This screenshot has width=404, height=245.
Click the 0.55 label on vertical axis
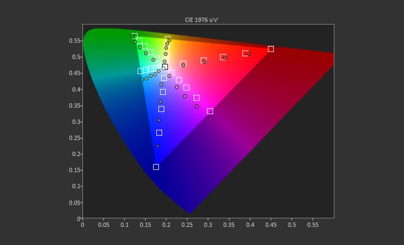[x=74, y=40]
